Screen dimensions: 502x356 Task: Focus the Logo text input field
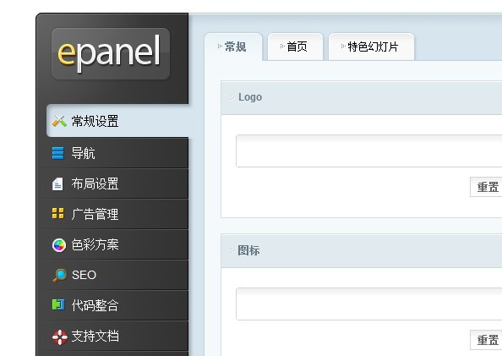click(x=368, y=151)
